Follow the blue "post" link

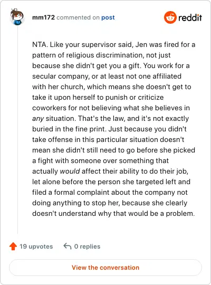click(x=108, y=17)
